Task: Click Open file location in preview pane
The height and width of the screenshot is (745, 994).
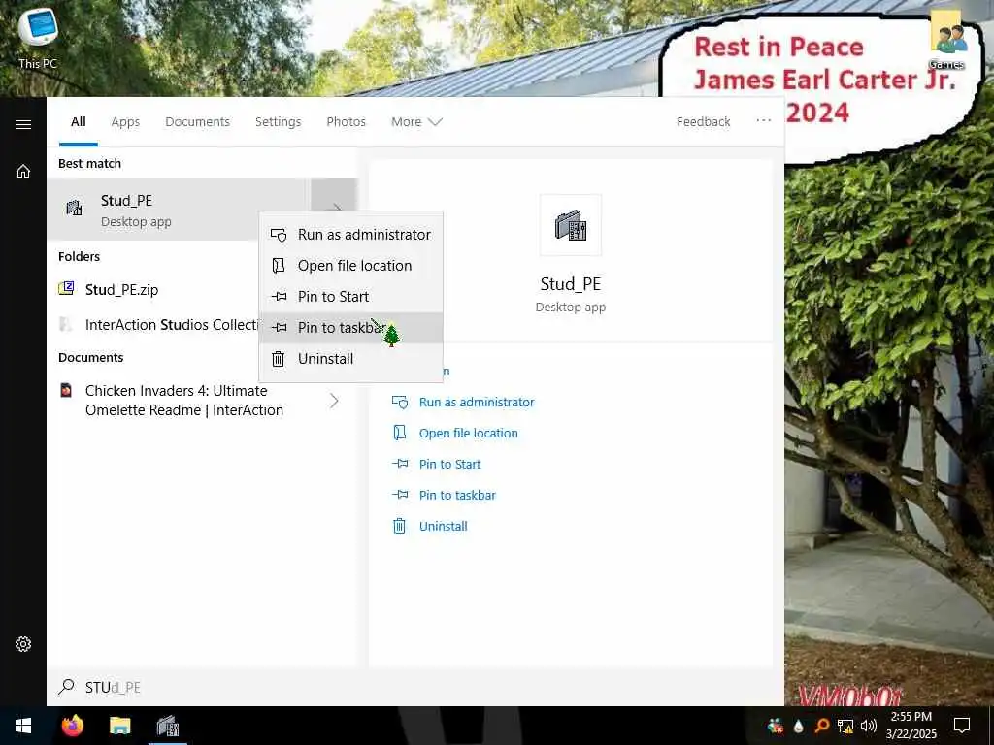Action: coord(469,434)
